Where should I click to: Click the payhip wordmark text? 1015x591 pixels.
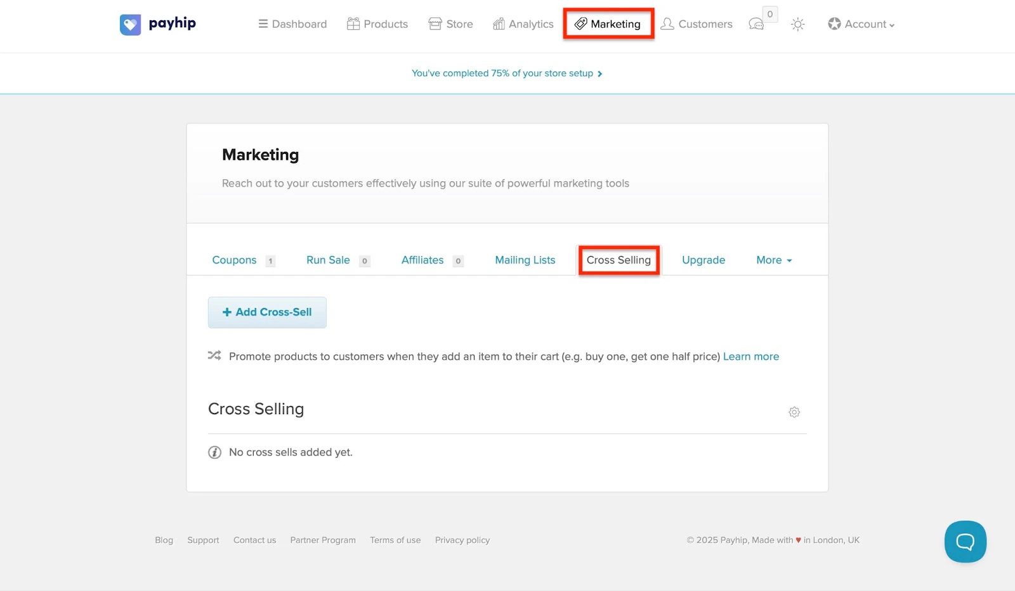(172, 23)
